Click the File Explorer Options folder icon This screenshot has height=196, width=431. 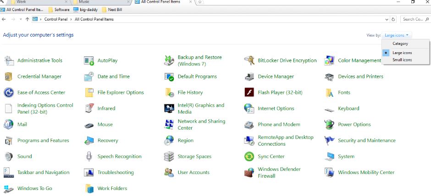(89, 93)
